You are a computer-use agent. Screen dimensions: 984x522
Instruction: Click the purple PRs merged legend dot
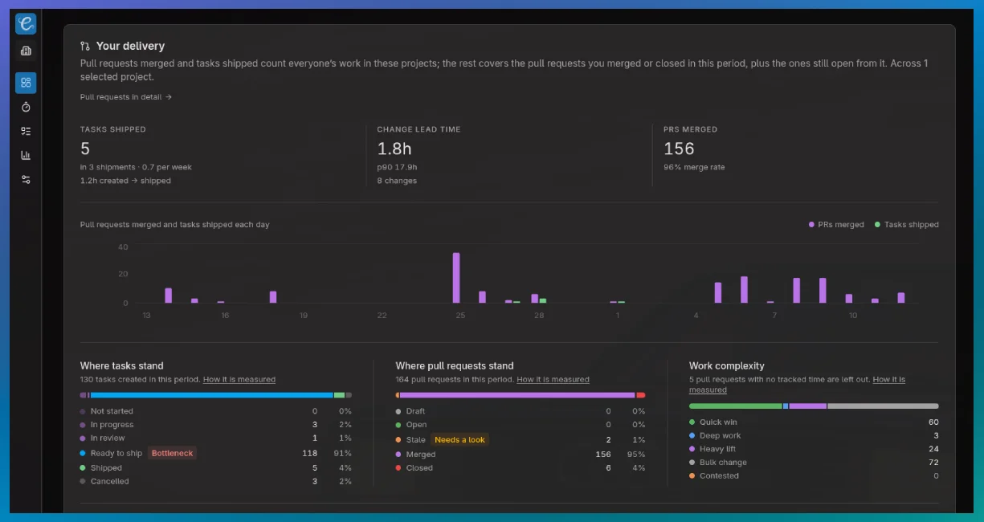coord(811,225)
